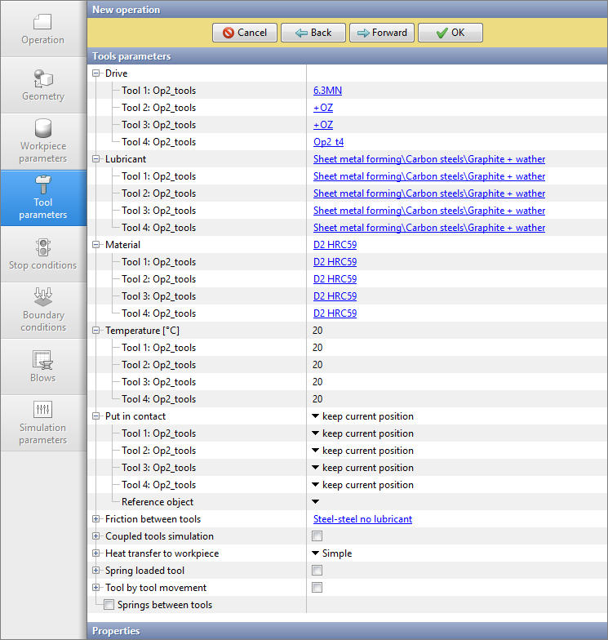Enable Tool by tool movement checkbox
The width and height of the screenshot is (608, 640).
tap(317, 588)
